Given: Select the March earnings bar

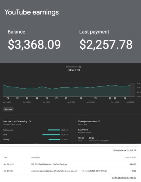Looking at the screenshot, I should (x=51, y=135).
